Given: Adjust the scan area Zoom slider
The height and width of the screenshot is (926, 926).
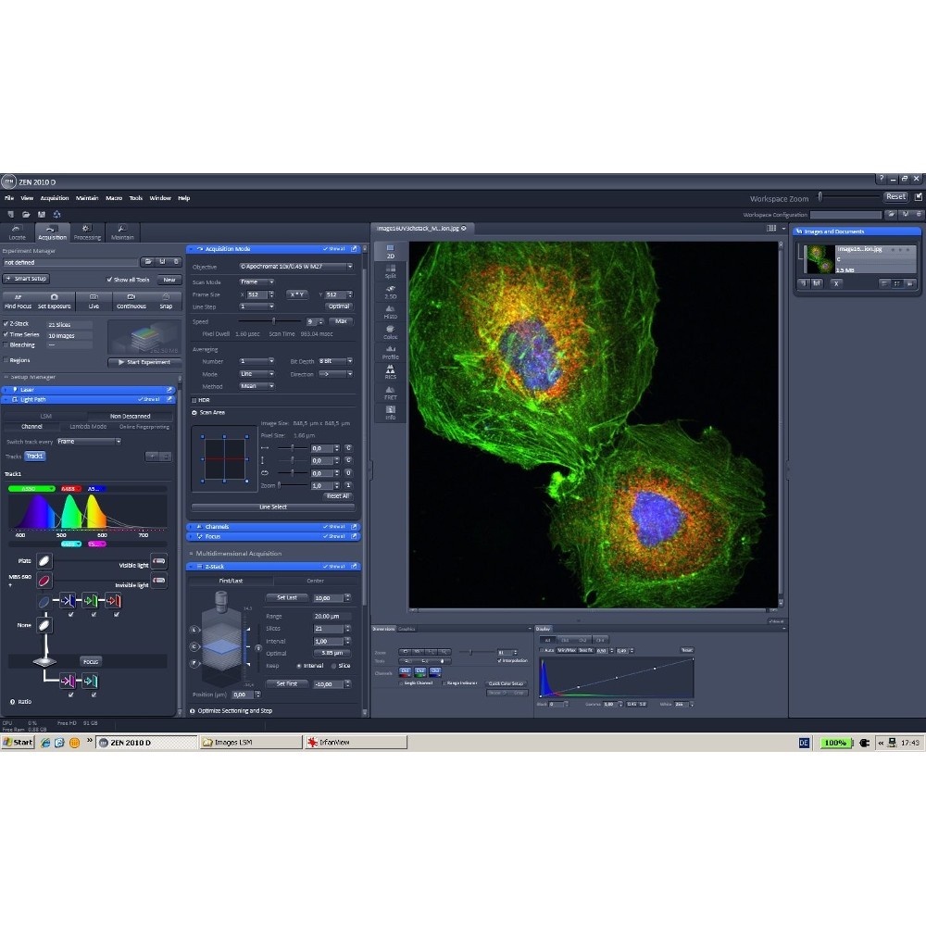Looking at the screenshot, I should [280, 485].
